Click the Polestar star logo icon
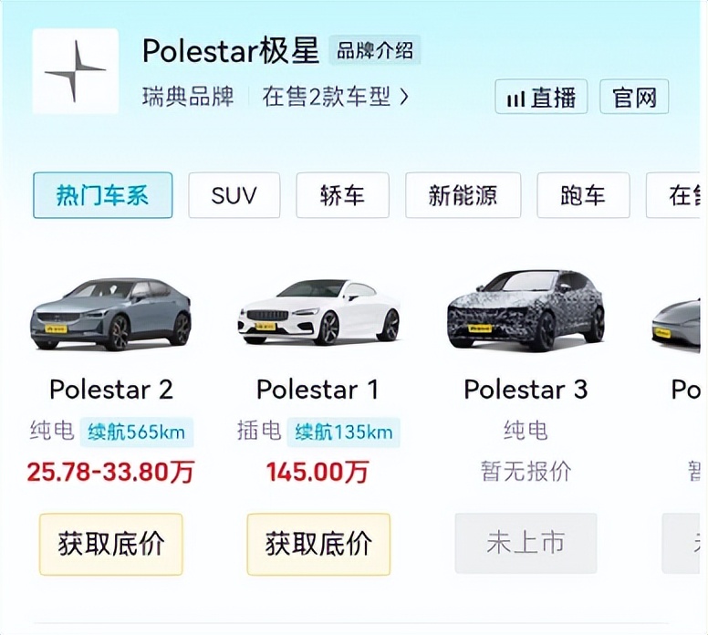 click(75, 71)
